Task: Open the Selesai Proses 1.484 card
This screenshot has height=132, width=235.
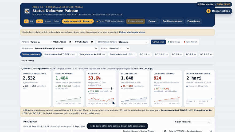Action: (x=68, y=89)
